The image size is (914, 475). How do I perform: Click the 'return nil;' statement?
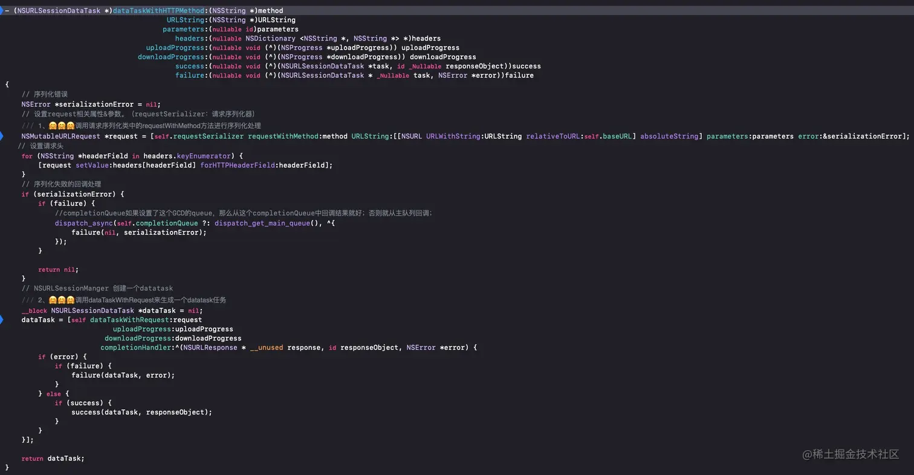[59, 270]
